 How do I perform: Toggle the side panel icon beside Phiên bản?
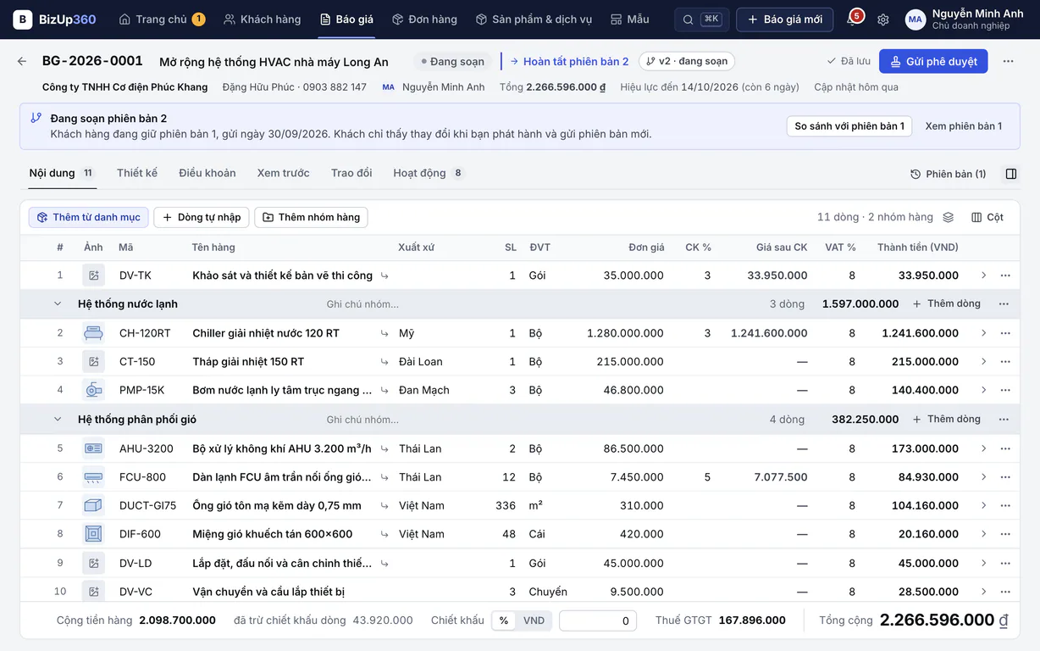click(x=1011, y=174)
